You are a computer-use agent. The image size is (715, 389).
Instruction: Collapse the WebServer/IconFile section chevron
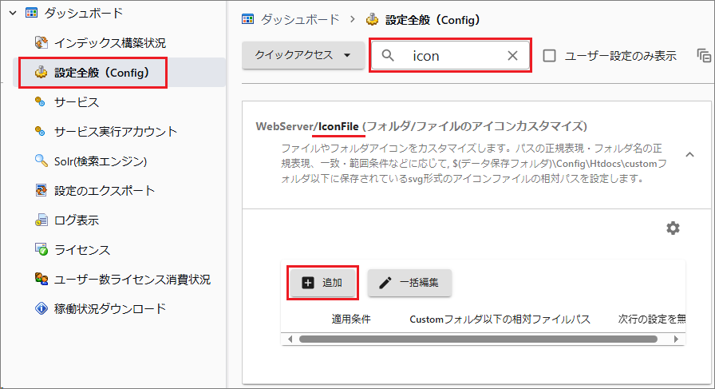(x=689, y=153)
